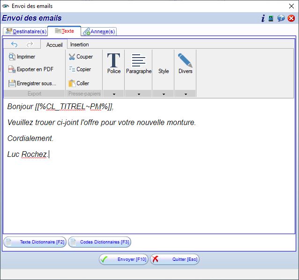Select the Texte tab
The image size is (299, 280).
[64, 31]
